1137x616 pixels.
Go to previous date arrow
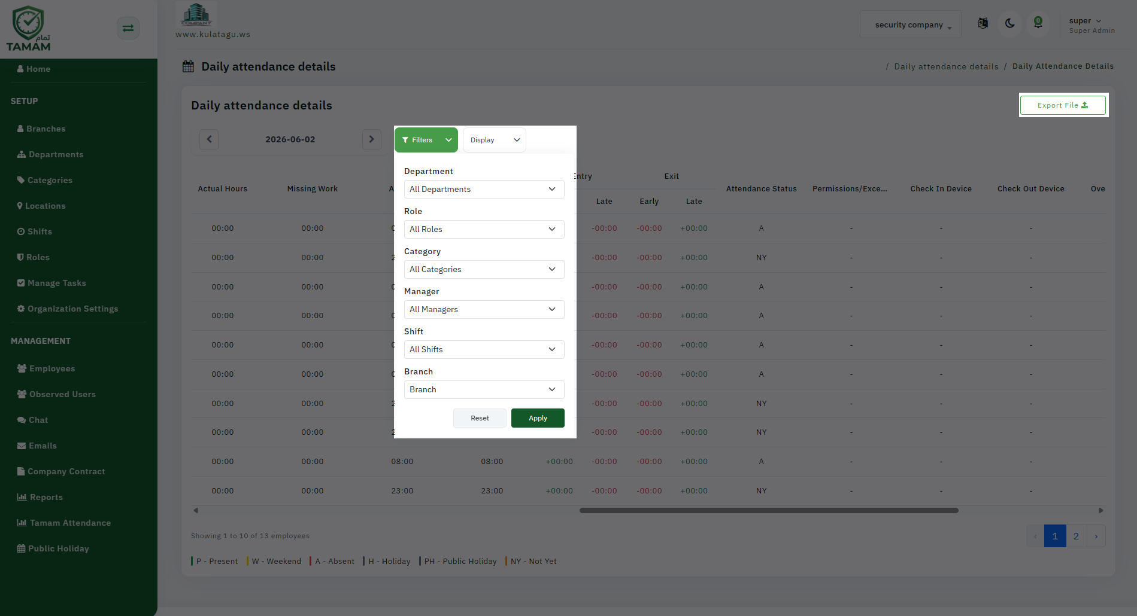coord(209,139)
